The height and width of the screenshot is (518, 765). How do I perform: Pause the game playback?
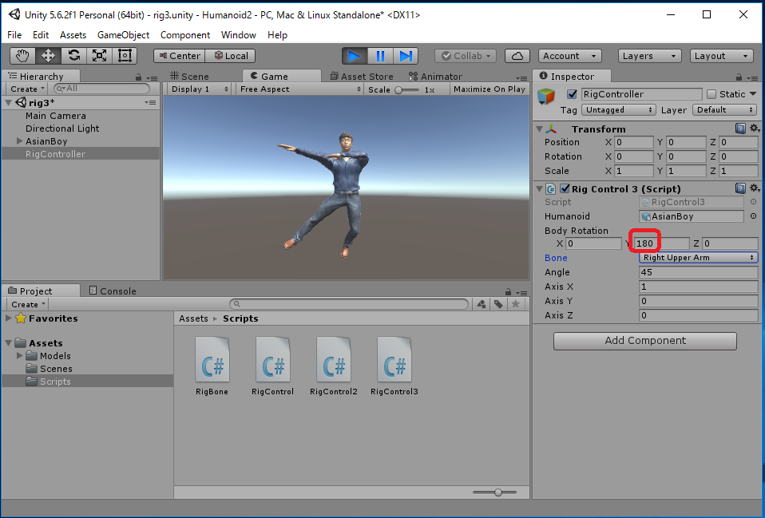point(380,56)
